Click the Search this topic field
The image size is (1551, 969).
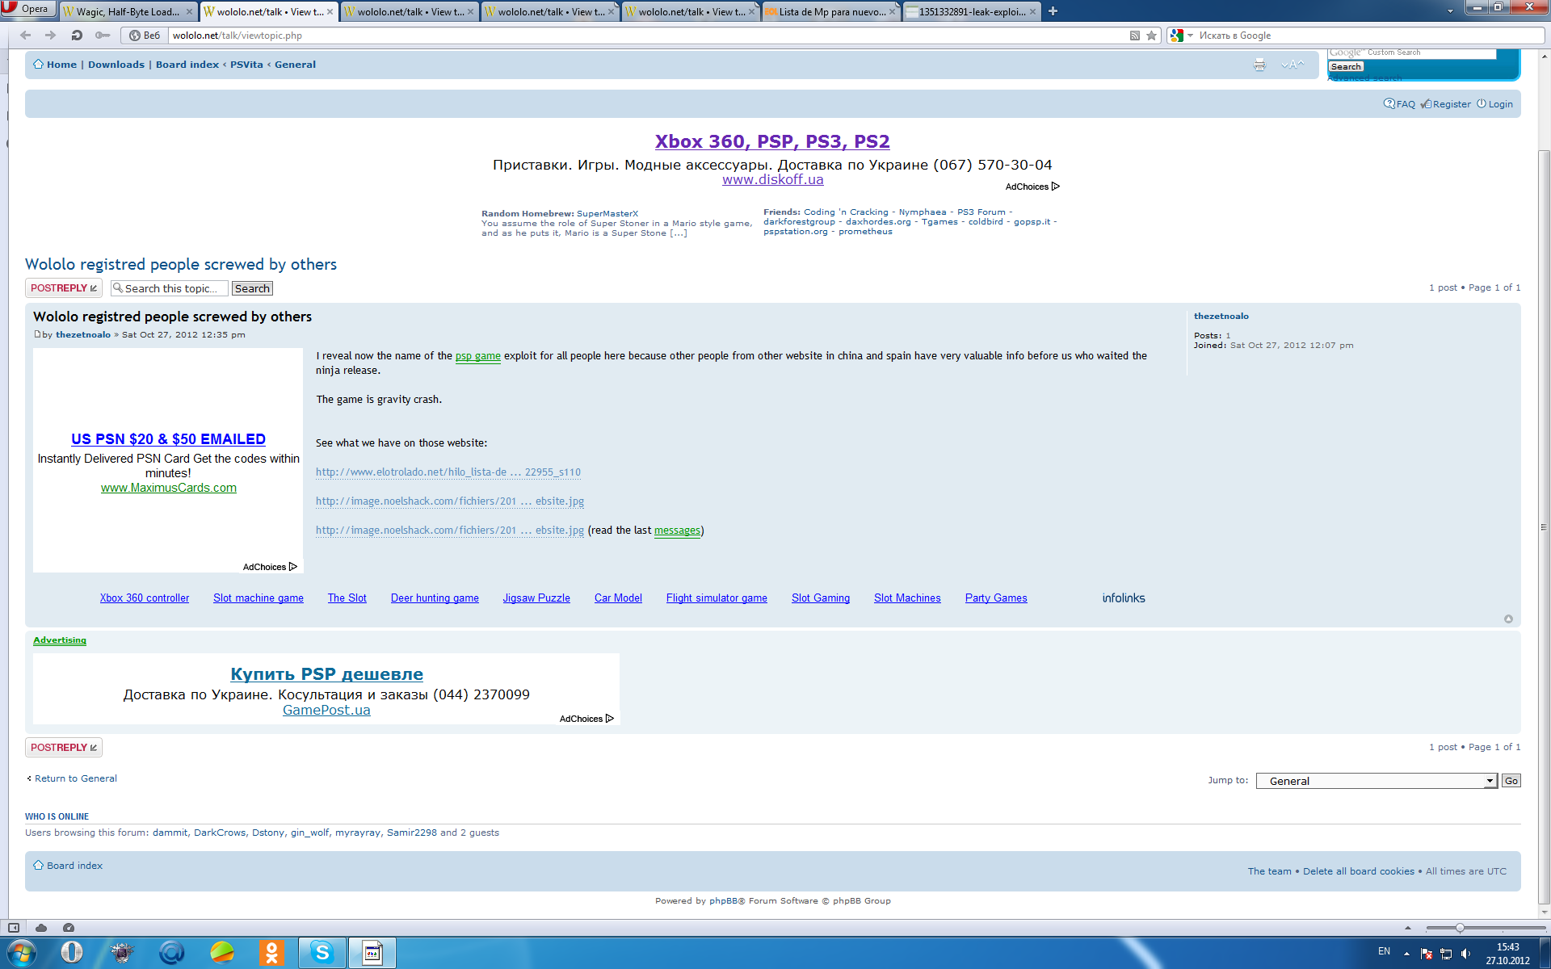(170, 288)
